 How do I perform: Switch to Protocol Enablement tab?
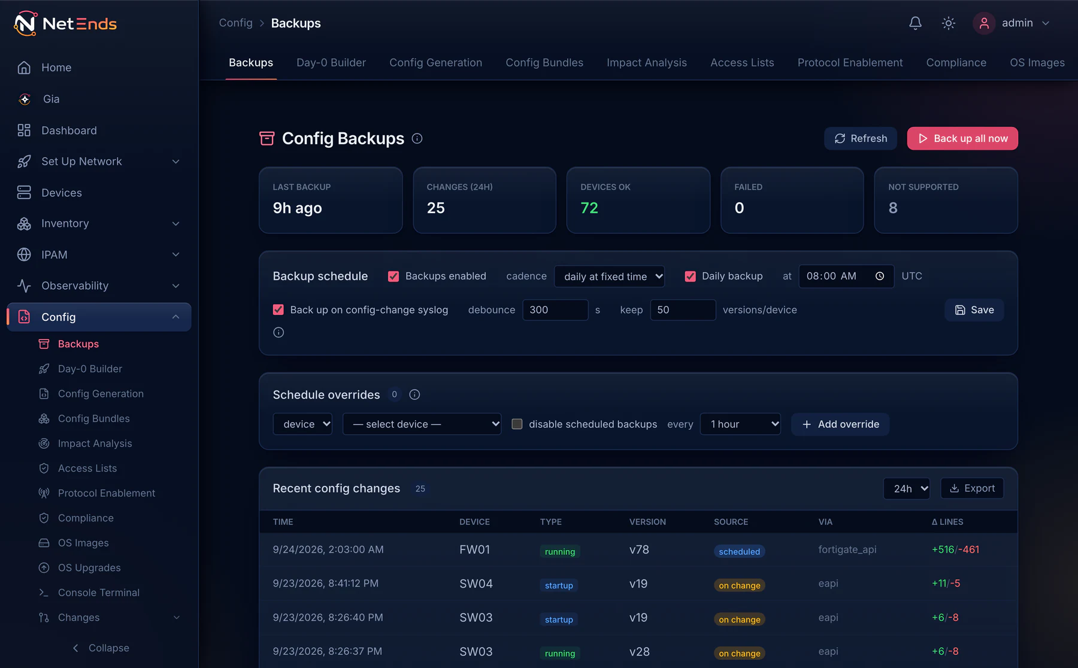tap(850, 63)
